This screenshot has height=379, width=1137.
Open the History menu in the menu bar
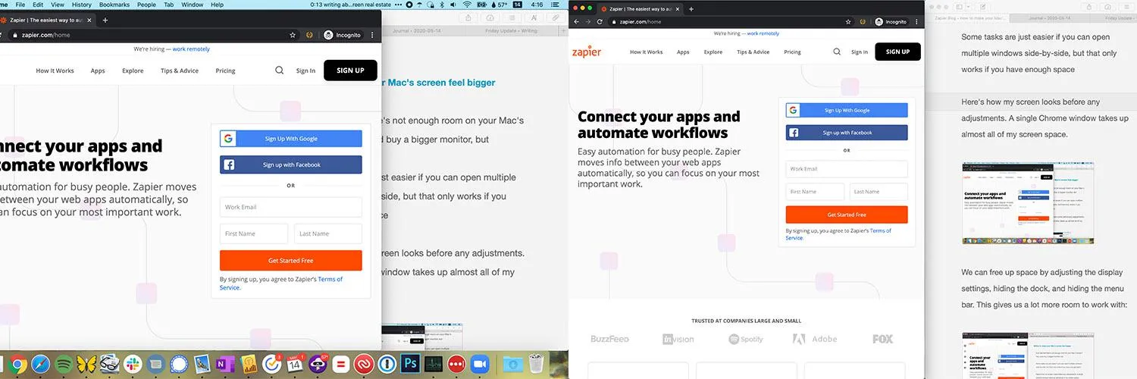pos(81,5)
